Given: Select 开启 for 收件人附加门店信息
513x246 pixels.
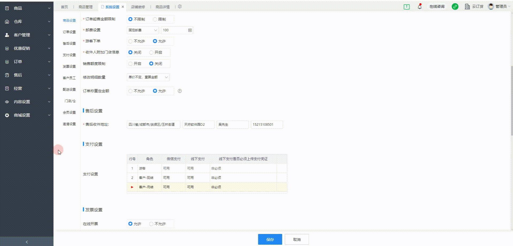Looking at the screenshot, I should tap(156, 52).
